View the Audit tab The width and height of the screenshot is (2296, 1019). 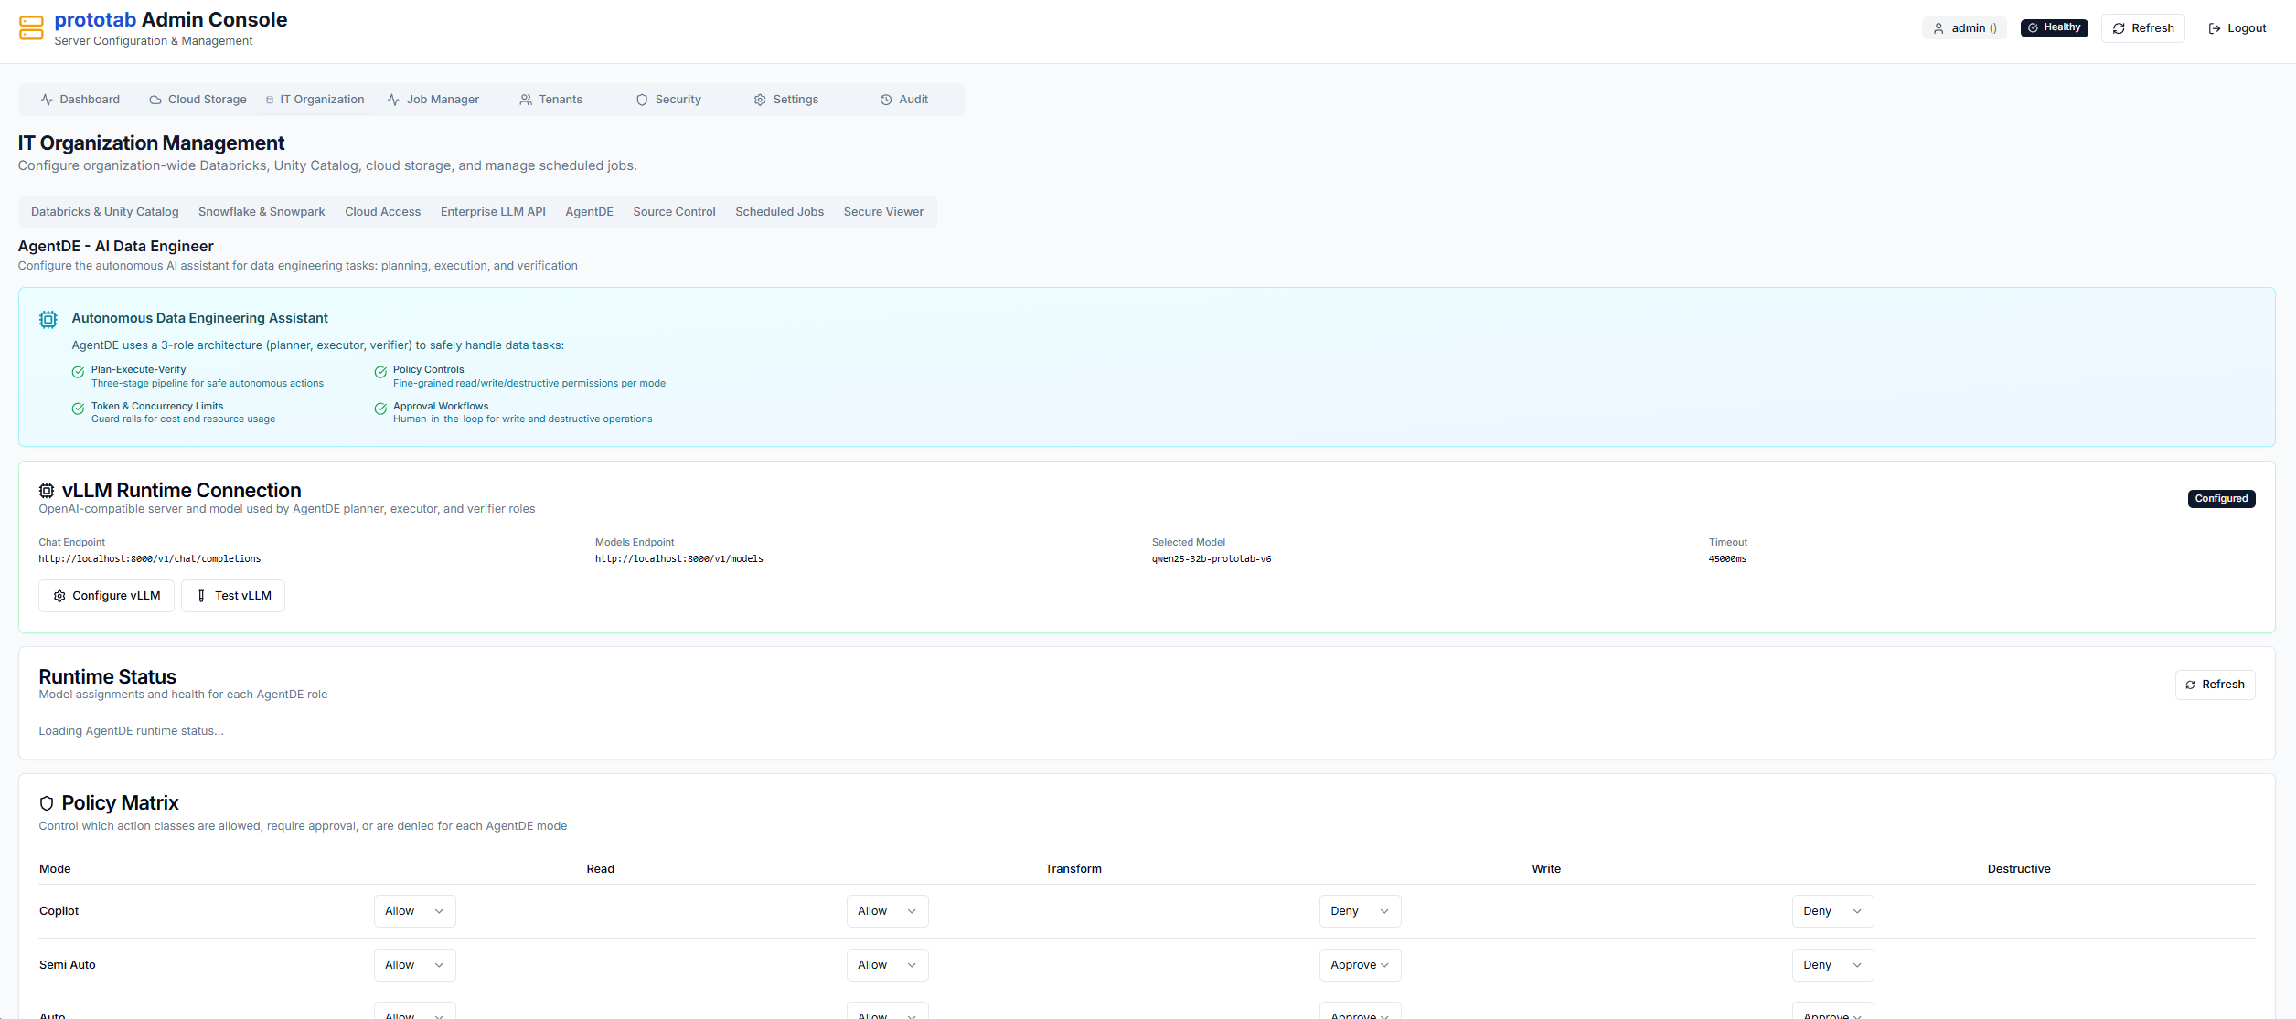click(903, 100)
